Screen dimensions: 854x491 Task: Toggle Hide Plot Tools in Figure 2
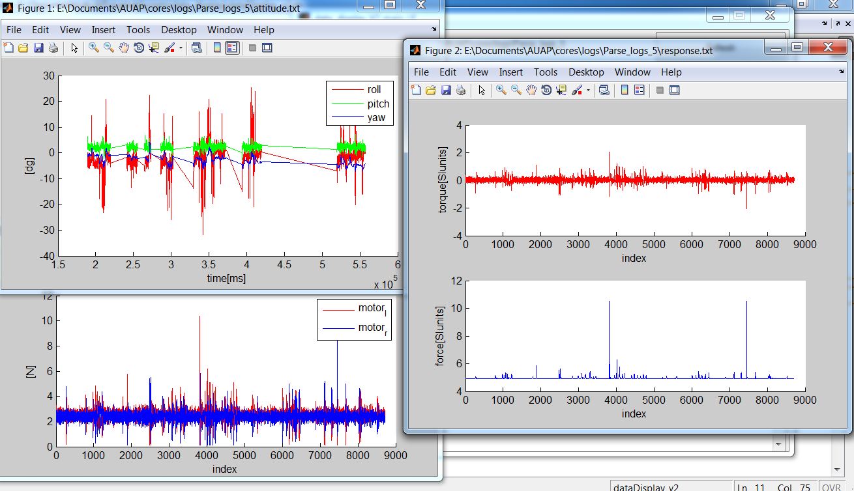tap(660, 90)
